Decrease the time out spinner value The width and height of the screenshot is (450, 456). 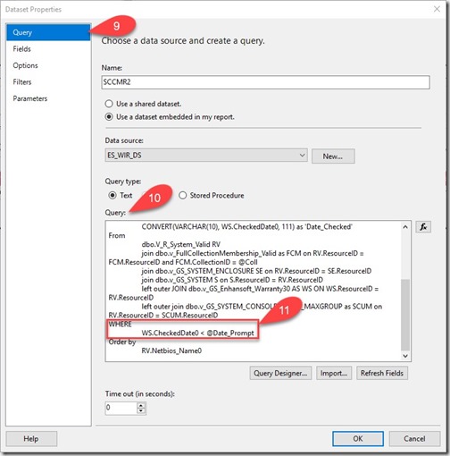click(141, 411)
